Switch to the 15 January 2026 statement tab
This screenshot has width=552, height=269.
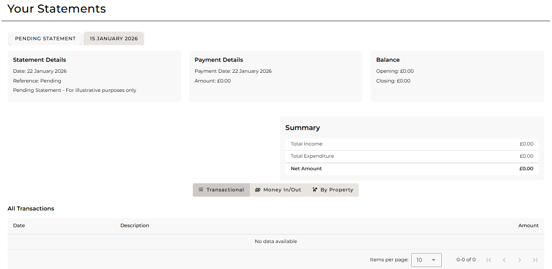tap(113, 39)
